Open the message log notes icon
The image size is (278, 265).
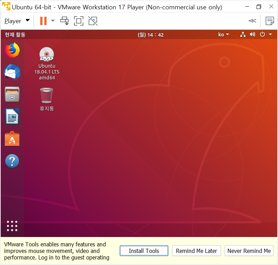(x=270, y=21)
